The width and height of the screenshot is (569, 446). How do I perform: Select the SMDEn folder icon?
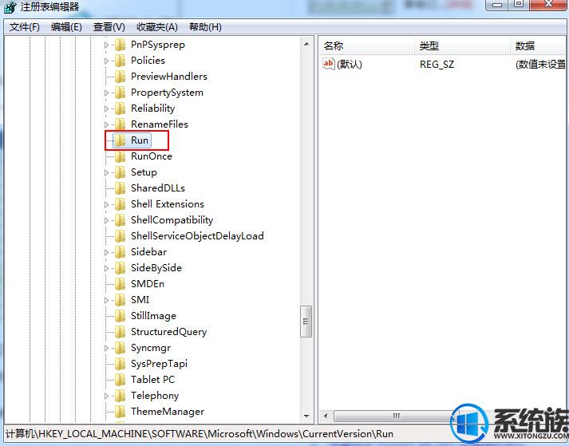point(121,284)
